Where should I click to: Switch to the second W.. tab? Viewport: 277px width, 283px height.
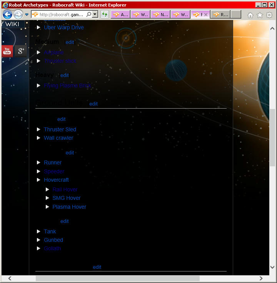click(x=180, y=15)
